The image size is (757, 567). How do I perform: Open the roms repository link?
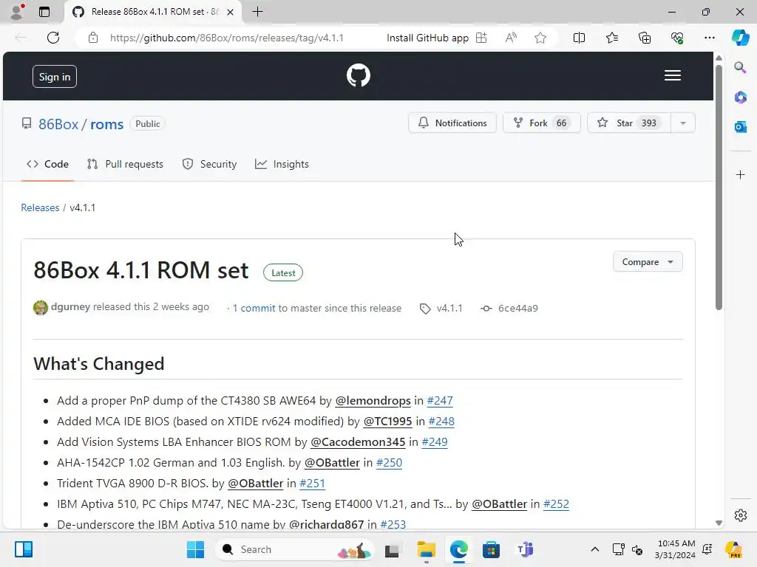point(106,124)
